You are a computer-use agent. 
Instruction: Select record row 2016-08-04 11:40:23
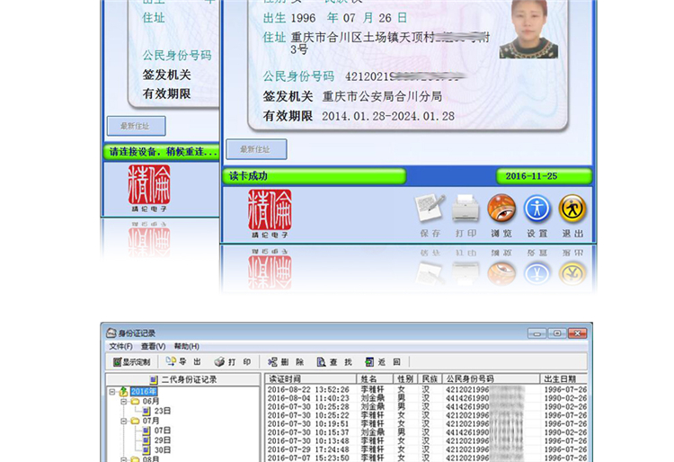click(x=426, y=398)
